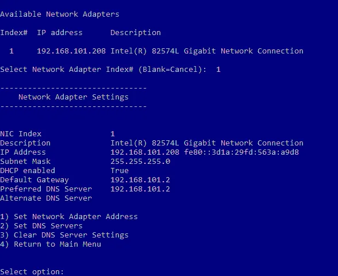Click the fe80 IPv6 address text

click(241, 152)
